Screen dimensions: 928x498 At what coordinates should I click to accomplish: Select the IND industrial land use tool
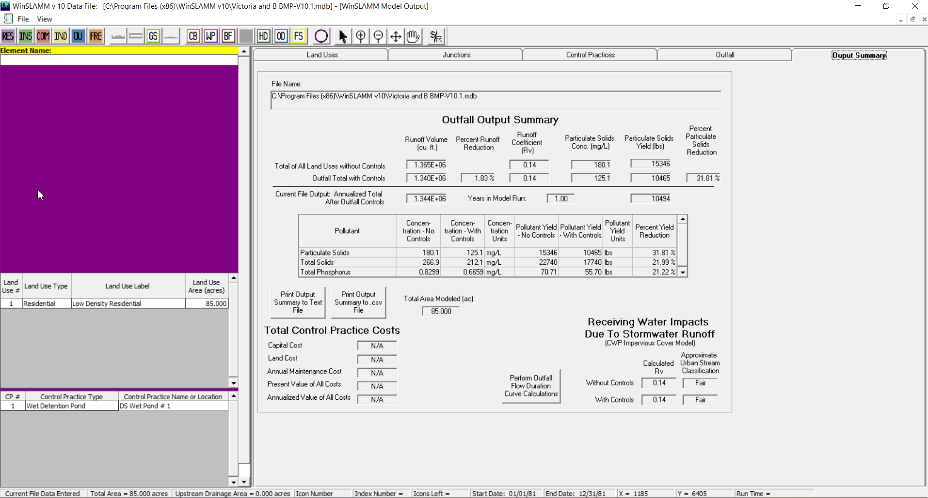pyautogui.click(x=61, y=36)
